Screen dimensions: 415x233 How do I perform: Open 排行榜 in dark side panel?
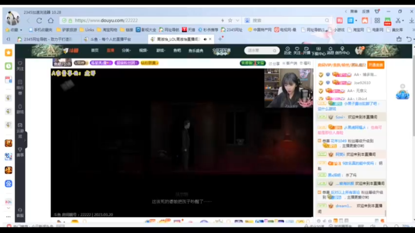click(x=20, y=88)
